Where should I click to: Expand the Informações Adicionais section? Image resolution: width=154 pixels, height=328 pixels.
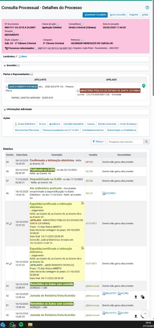click(x=5, y=109)
